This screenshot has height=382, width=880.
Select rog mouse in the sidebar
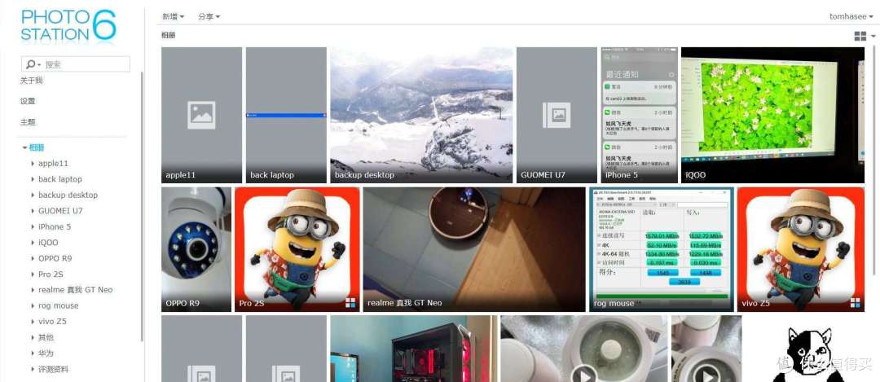coord(59,305)
